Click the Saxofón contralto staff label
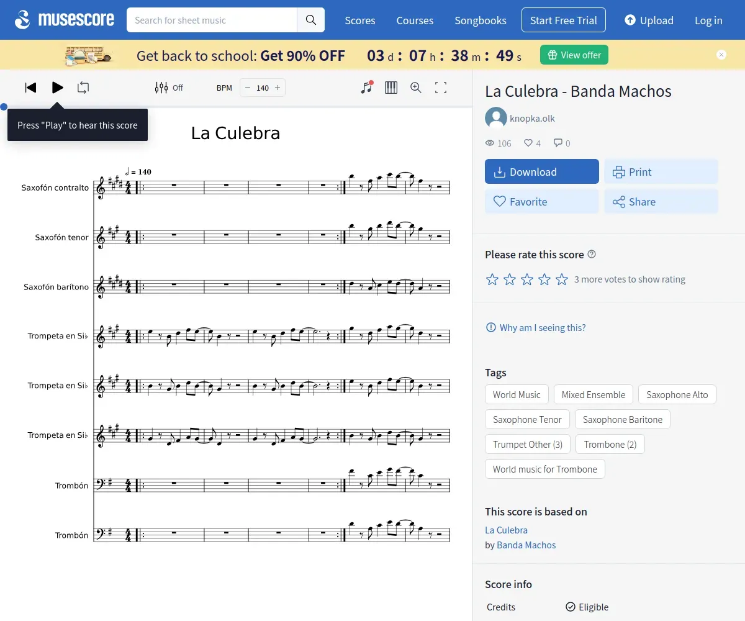Screen dimensions: 745x621 (55, 188)
